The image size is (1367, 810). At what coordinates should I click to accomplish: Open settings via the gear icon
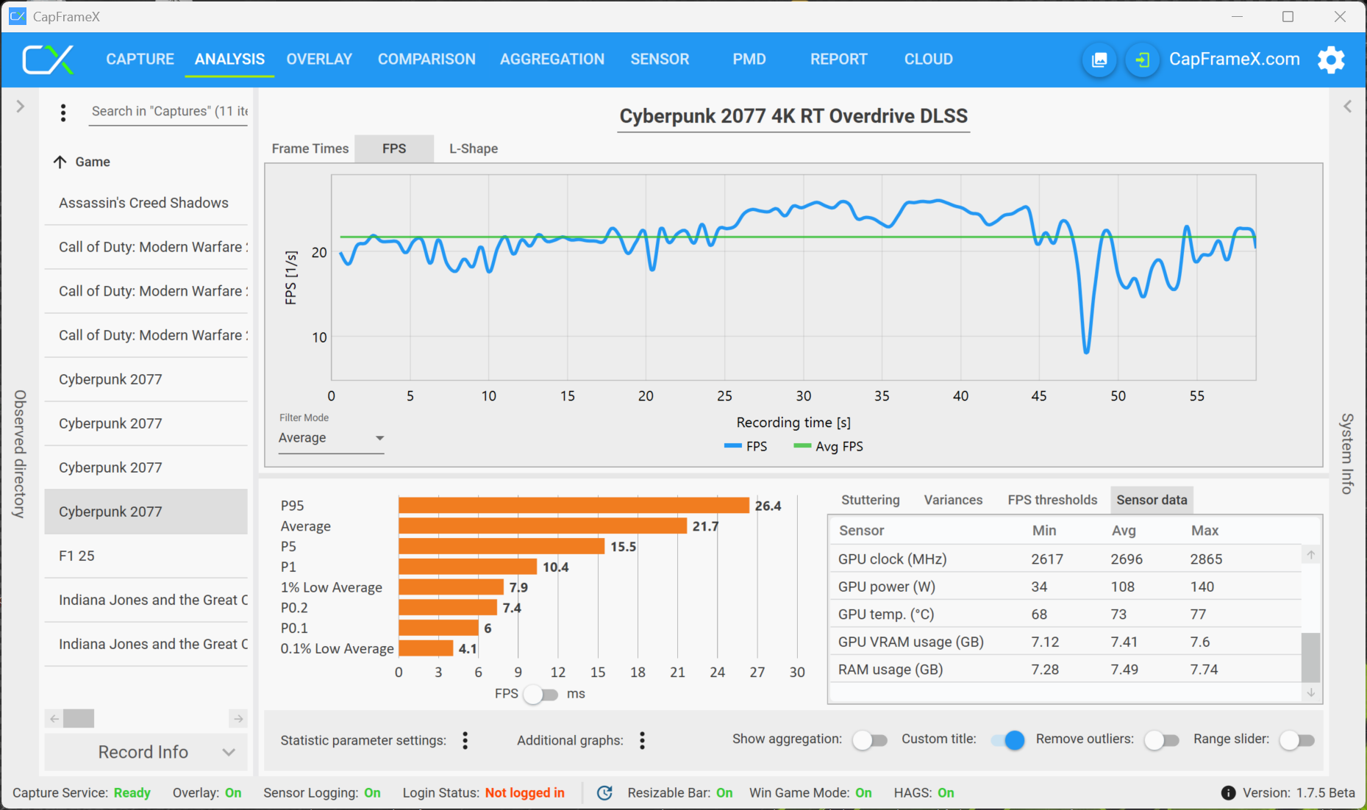tap(1331, 60)
